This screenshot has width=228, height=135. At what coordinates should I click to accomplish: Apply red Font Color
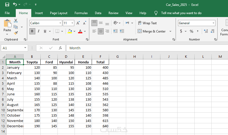click(80, 31)
